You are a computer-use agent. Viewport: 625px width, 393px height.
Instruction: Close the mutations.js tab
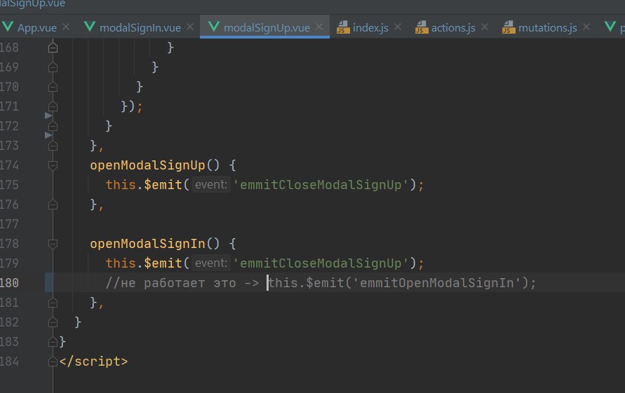586,27
